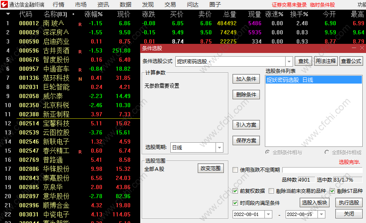
Task: Click the 品种数 4901 field
Action: pyautogui.click(x=306, y=180)
